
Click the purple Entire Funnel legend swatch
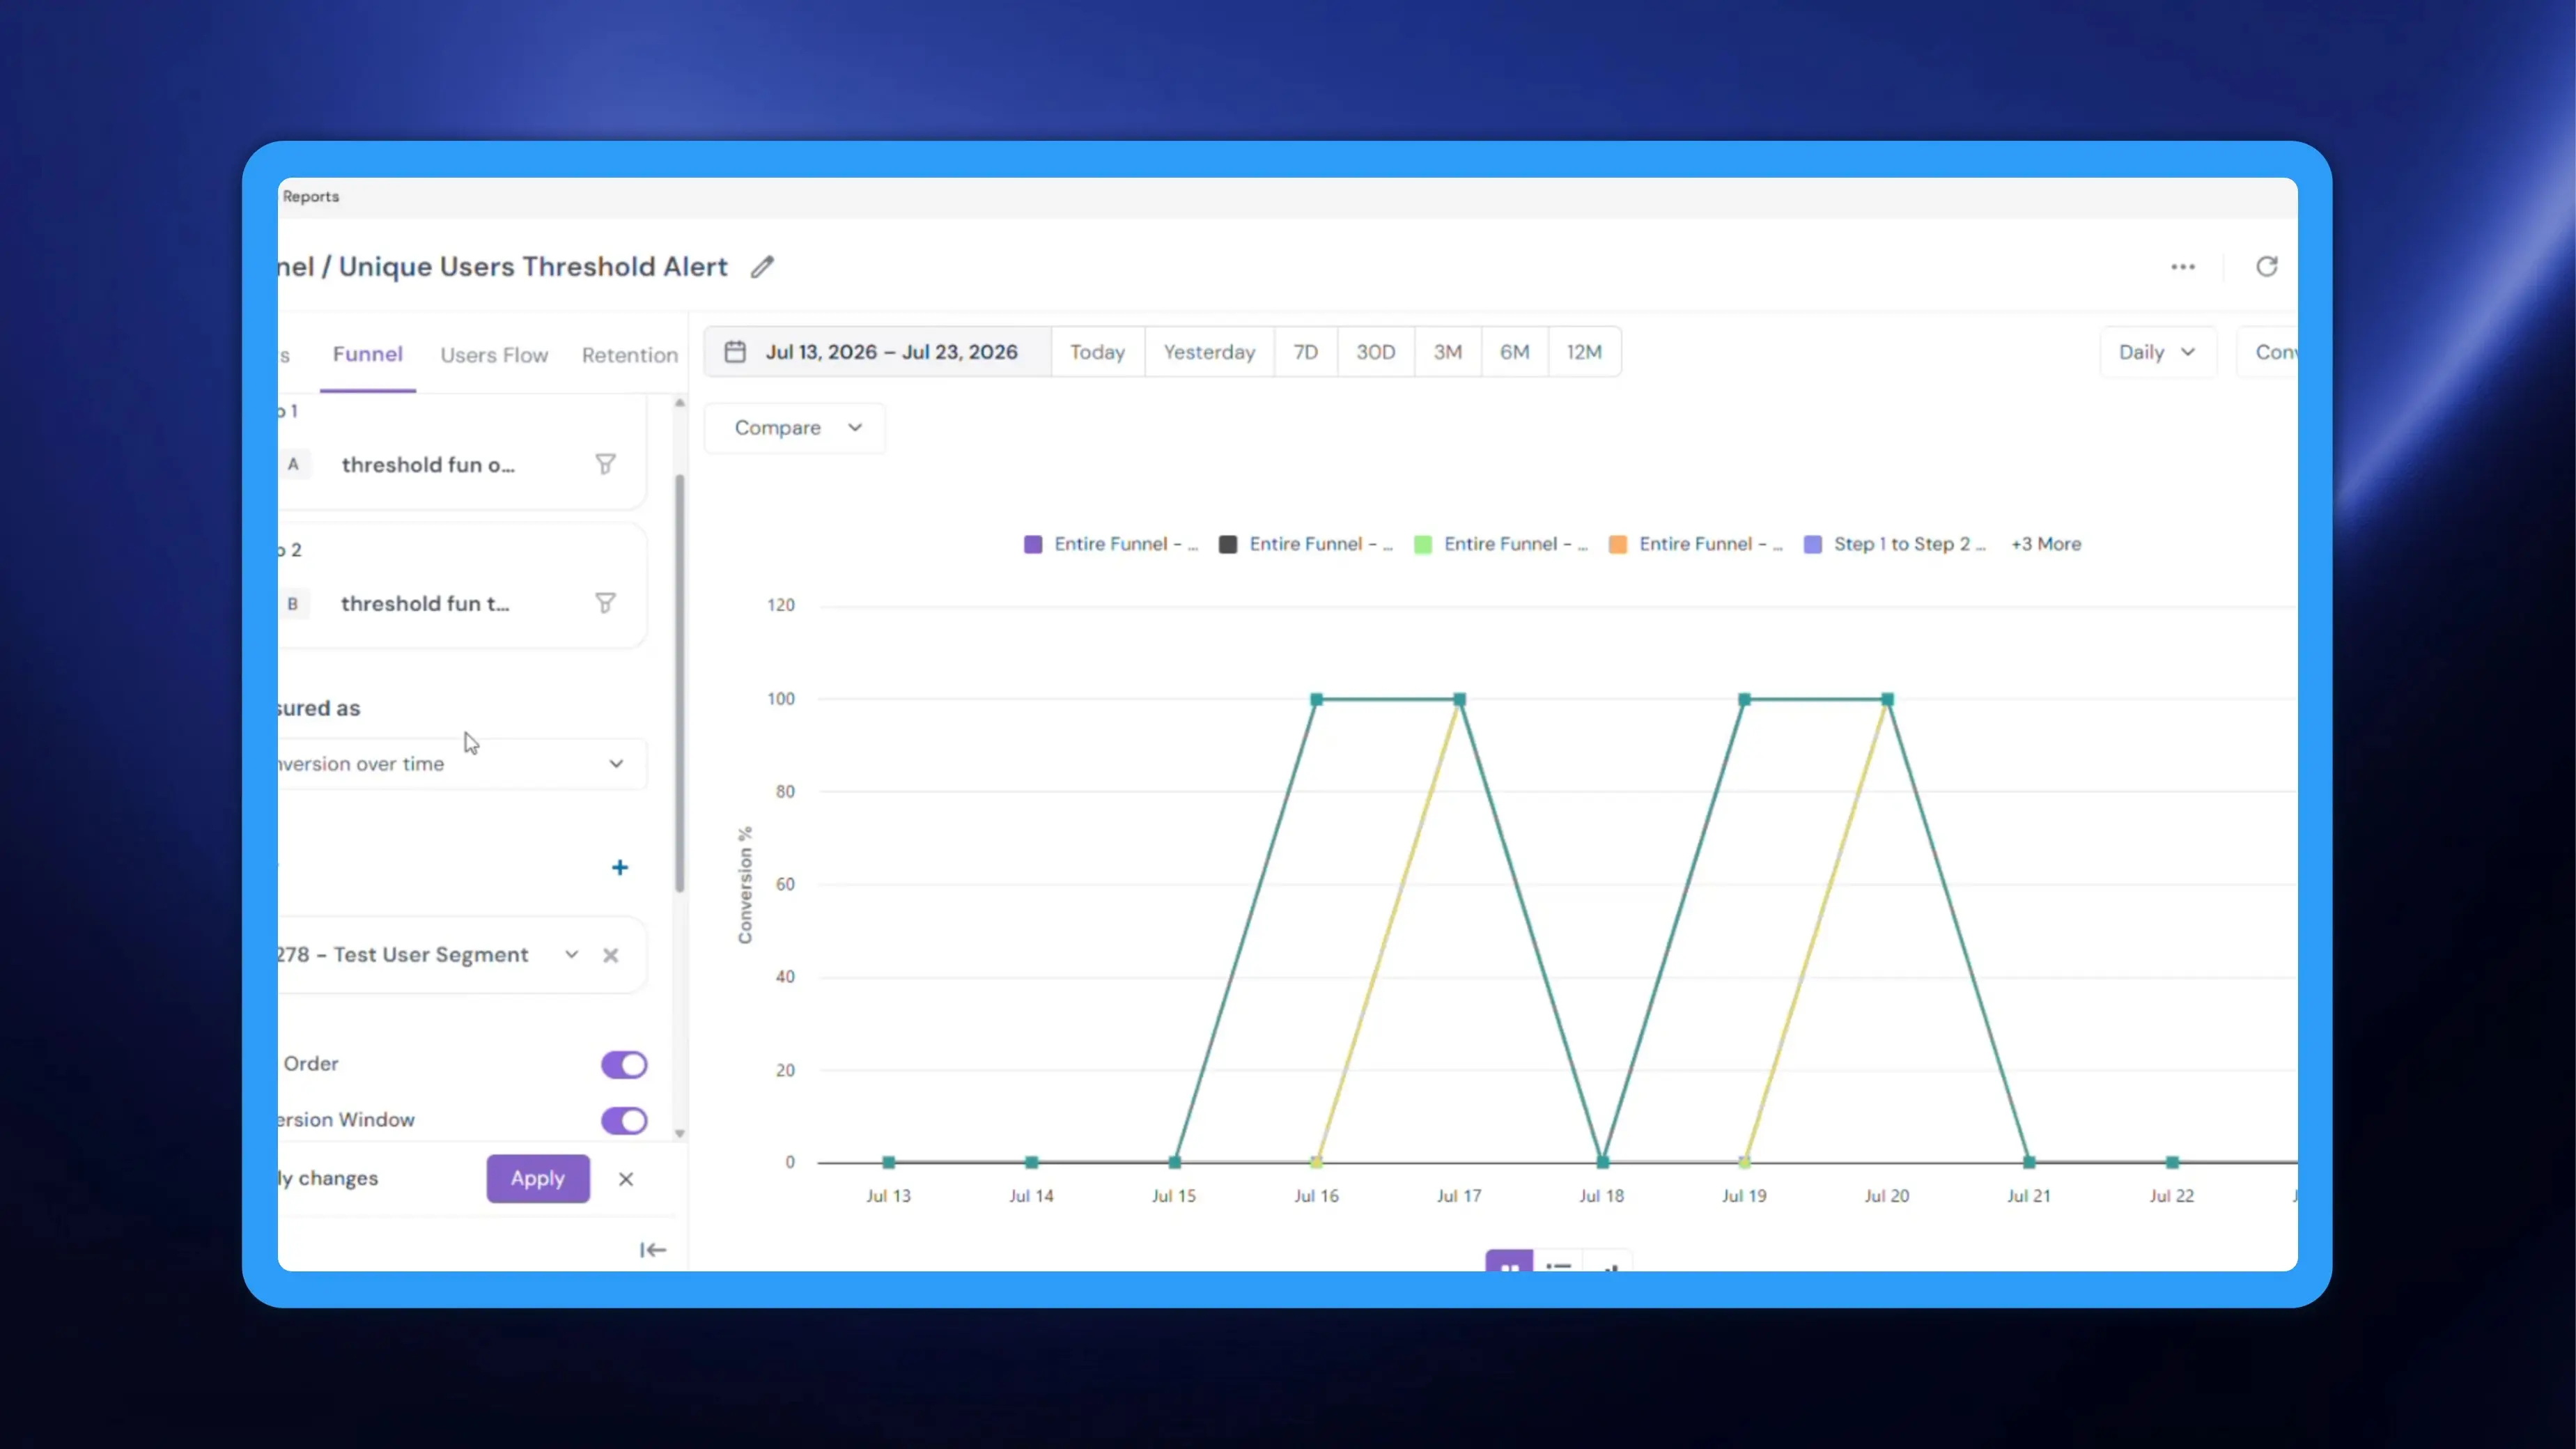(1033, 544)
